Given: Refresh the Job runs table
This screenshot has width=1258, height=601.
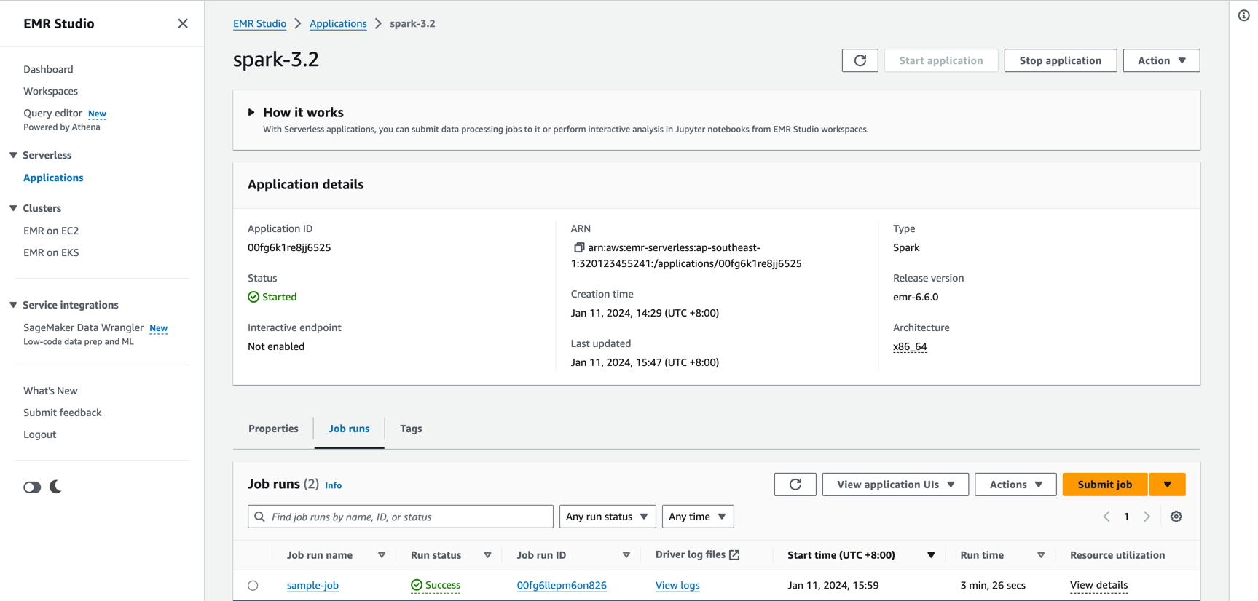Looking at the screenshot, I should 795,485.
